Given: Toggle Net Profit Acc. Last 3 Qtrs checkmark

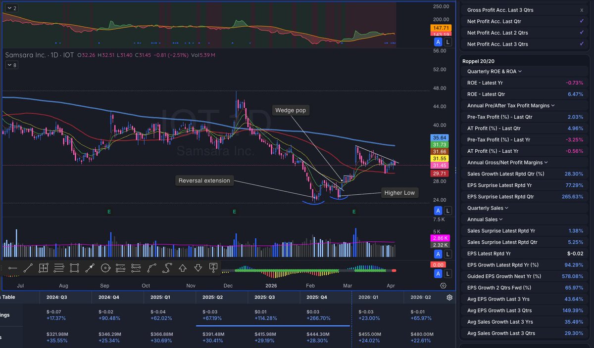Looking at the screenshot, I should click(x=582, y=44).
